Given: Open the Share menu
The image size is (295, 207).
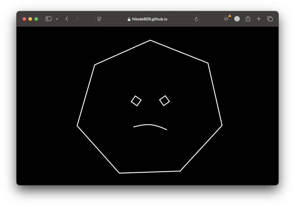Looking at the screenshot, I should (x=248, y=19).
